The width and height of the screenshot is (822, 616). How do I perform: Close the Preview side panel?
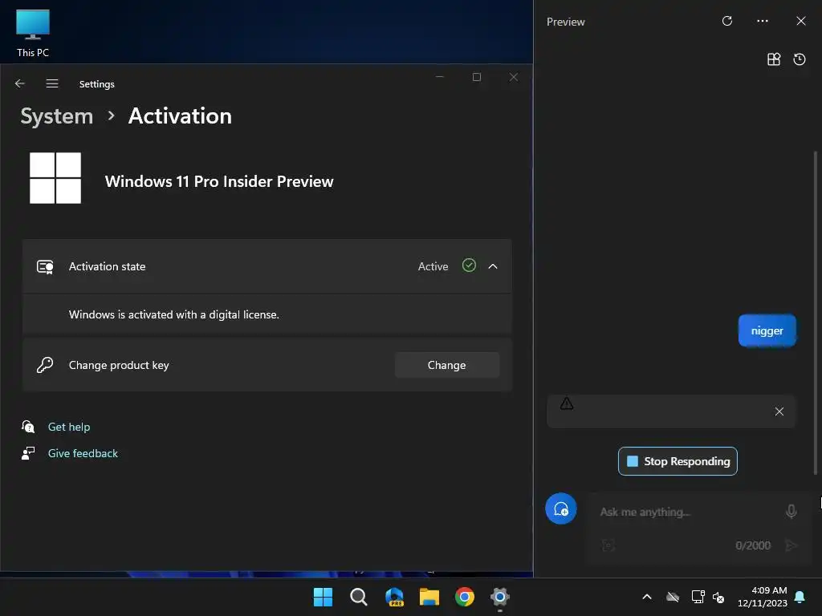(x=801, y=21)
